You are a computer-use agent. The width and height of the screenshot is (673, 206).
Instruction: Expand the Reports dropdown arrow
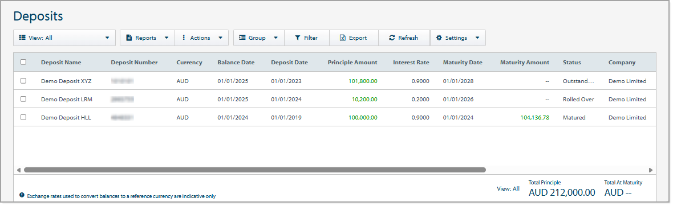(167, 38)
